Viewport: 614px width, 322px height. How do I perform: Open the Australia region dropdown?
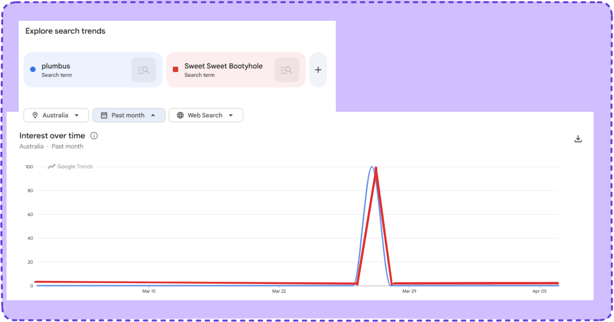(x=56, y=115)
